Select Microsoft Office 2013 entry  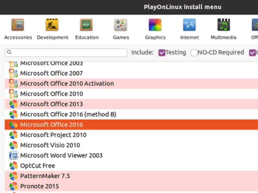pos(131,104)
